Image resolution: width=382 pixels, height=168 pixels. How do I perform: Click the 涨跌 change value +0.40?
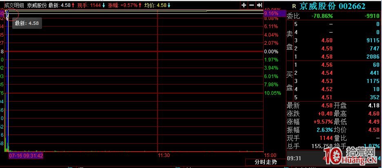325,113
